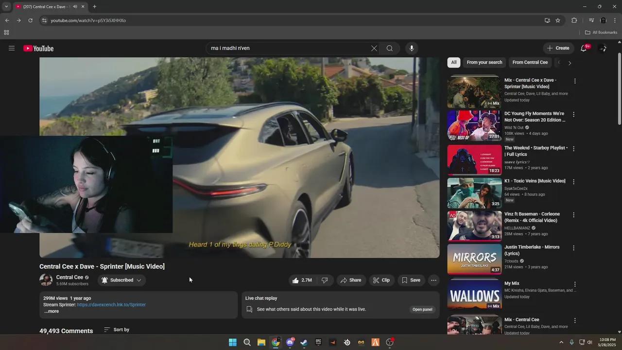Click the magnifier search button
This screenshot has width=622, height=350.
390,48
